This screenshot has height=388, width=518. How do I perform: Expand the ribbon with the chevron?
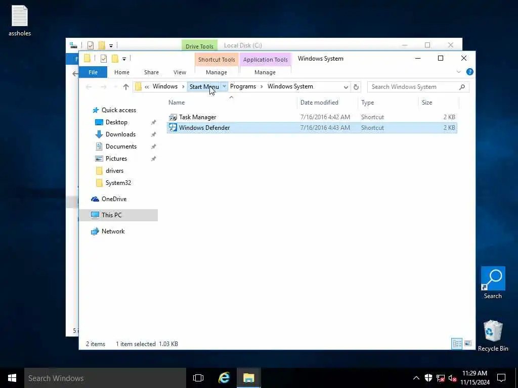click(458, 72)
